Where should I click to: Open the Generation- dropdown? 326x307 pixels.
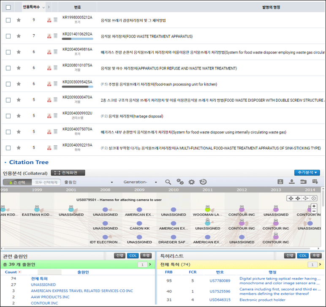tap(140, 182)
